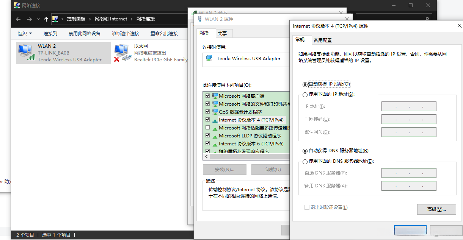This screenshot has width=463, height=240.
Task: Click the IP 地址 input field
Action: [409, 106]
